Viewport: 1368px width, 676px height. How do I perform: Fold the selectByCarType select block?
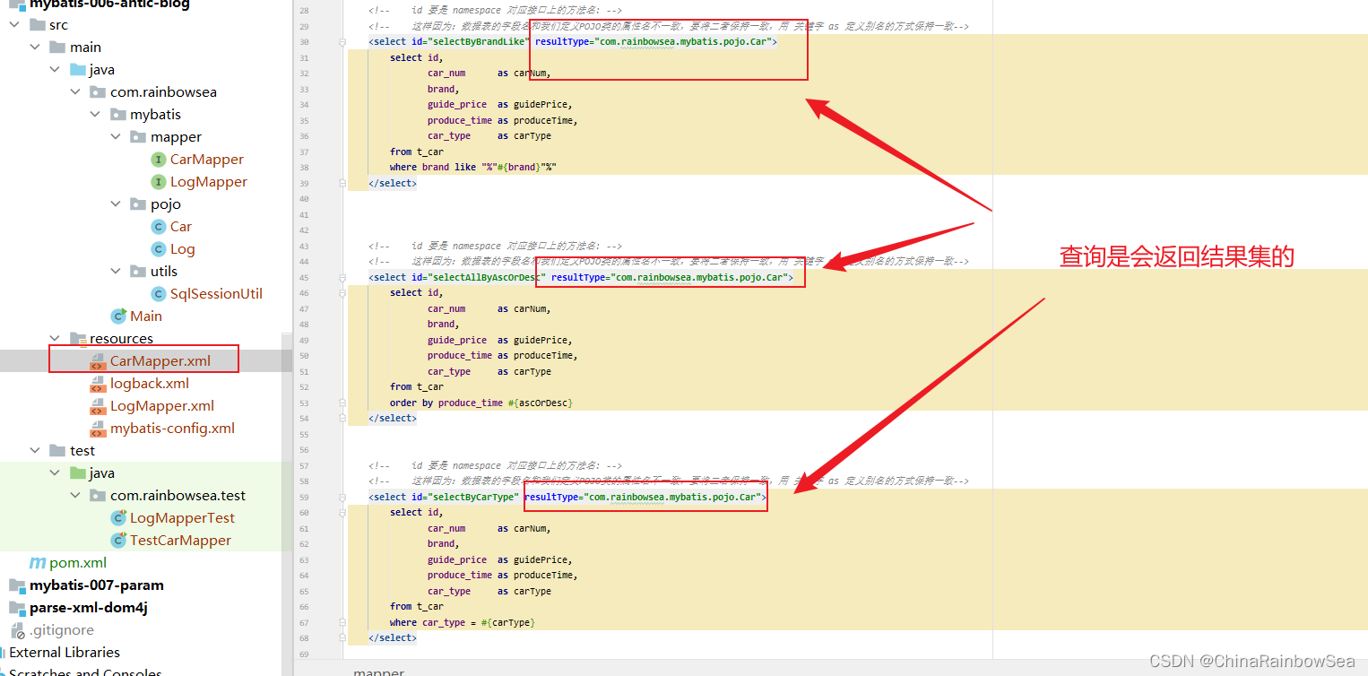coord(342,498)
